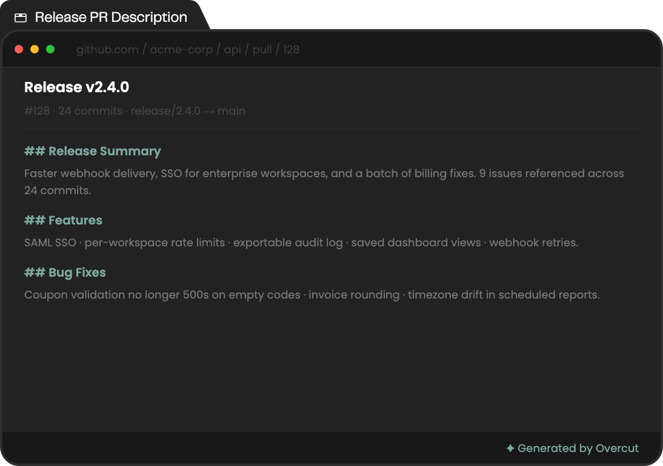
Task: Click the Generated by Overcut label
Action: point(578,448)
